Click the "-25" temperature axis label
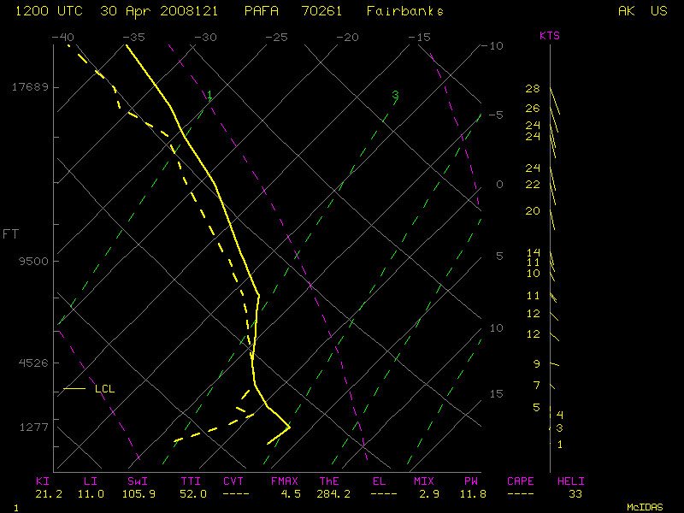Image resolution: width=684 pixels, height=513 pixels. (276, 37)
